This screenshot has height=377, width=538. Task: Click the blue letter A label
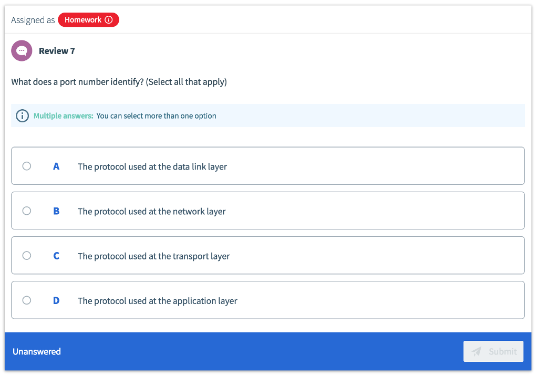(56, 166)
